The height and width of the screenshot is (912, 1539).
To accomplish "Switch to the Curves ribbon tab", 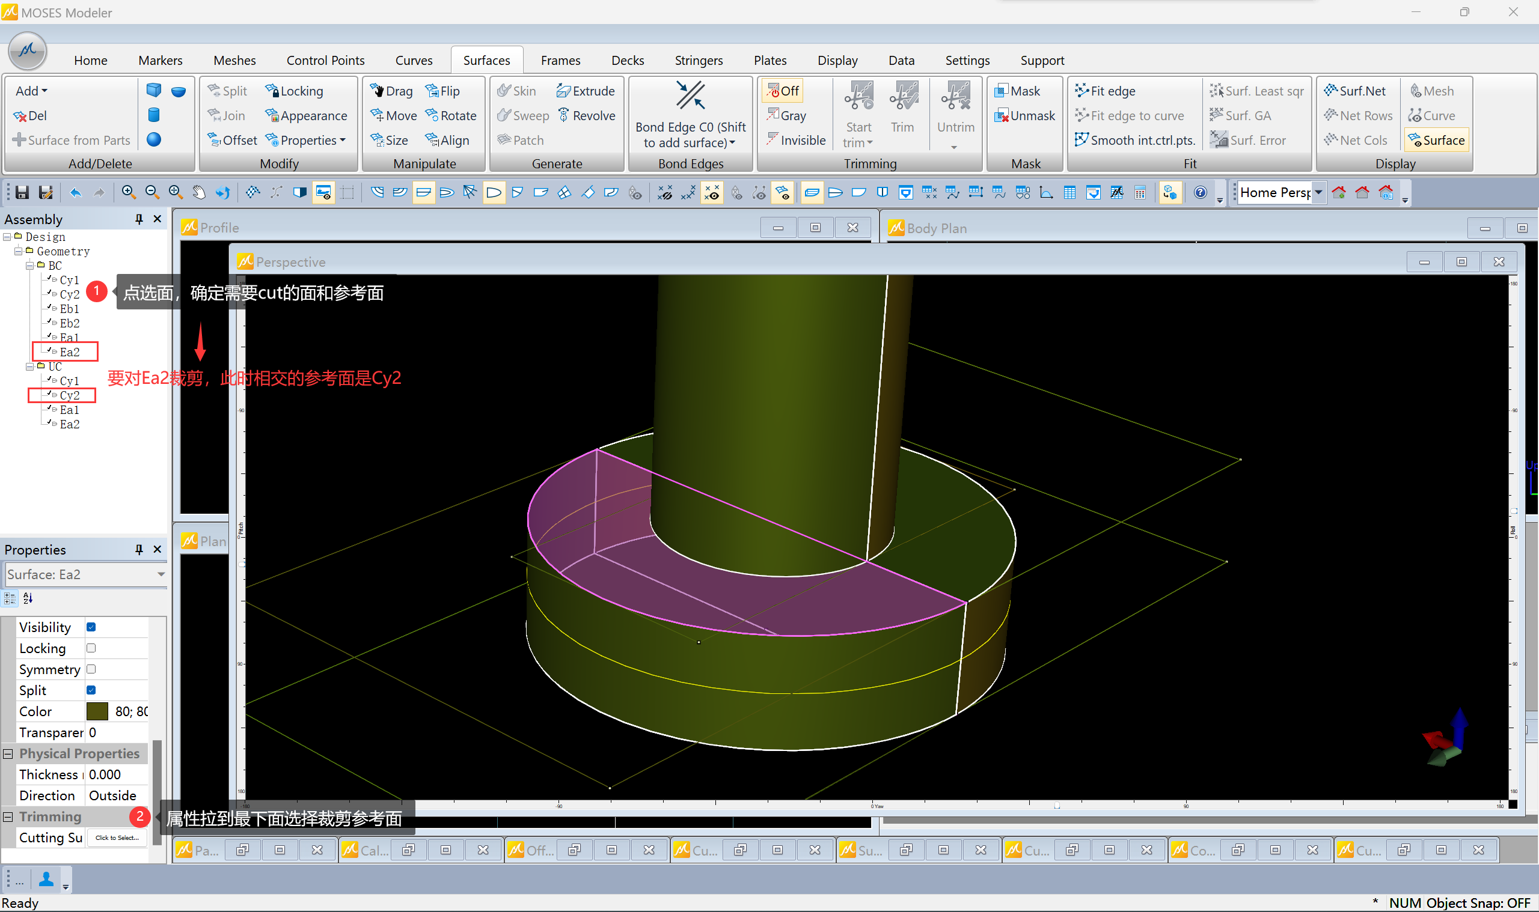I will (413, 60).
